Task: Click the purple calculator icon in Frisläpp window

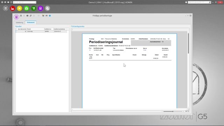Action: click(x=16, y=17)
